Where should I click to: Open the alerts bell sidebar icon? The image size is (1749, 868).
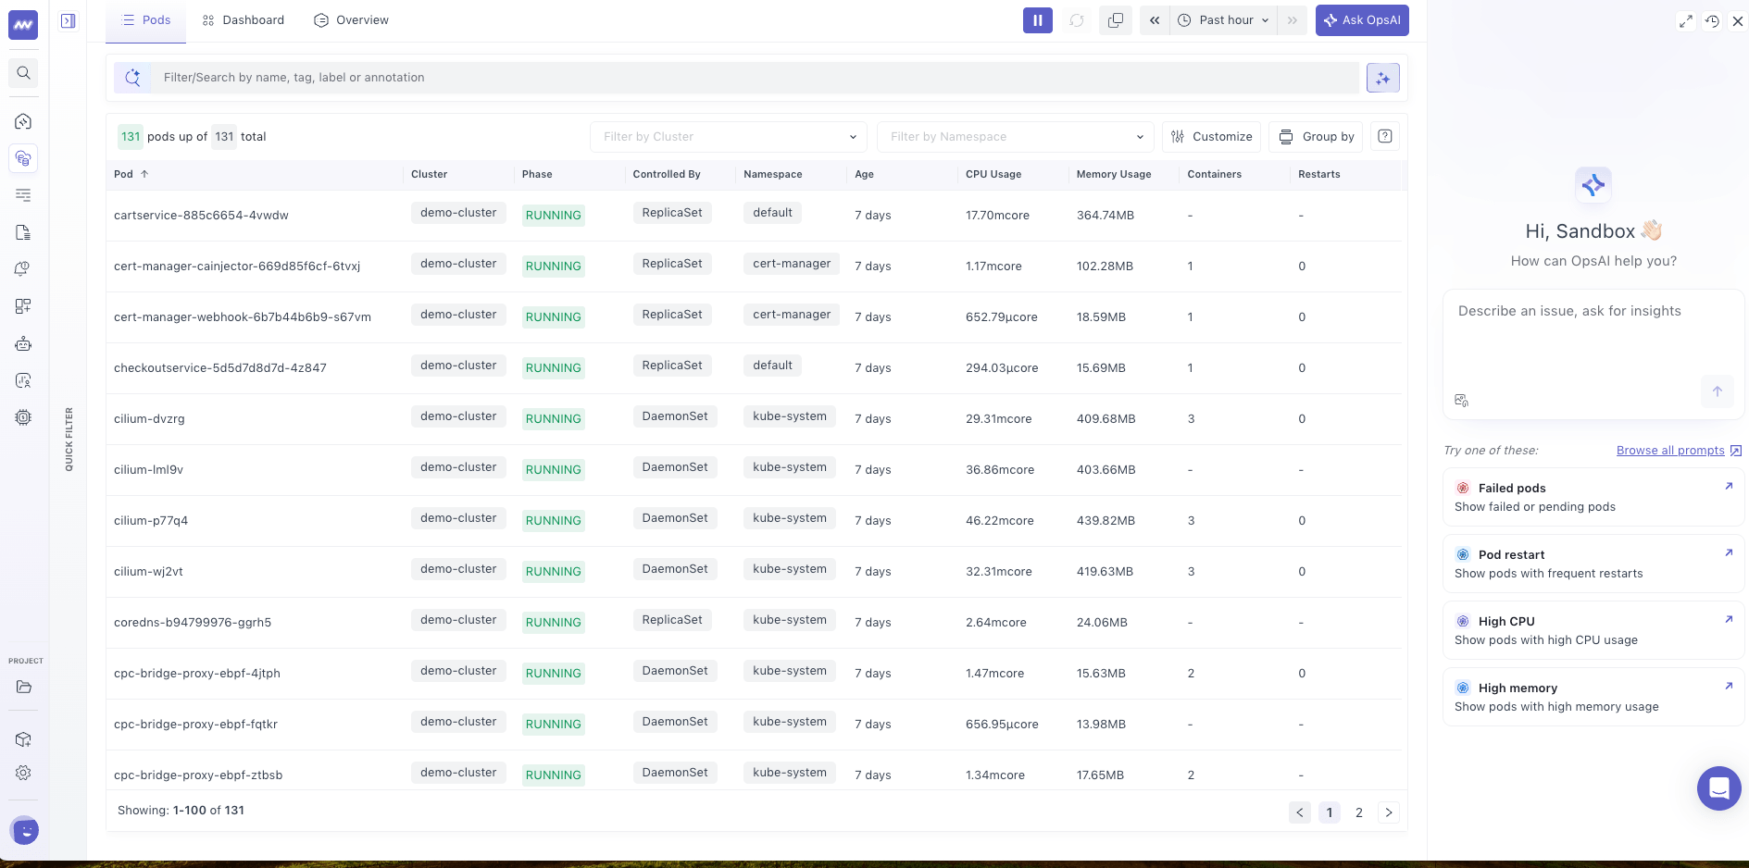click(x=23, y=269)
